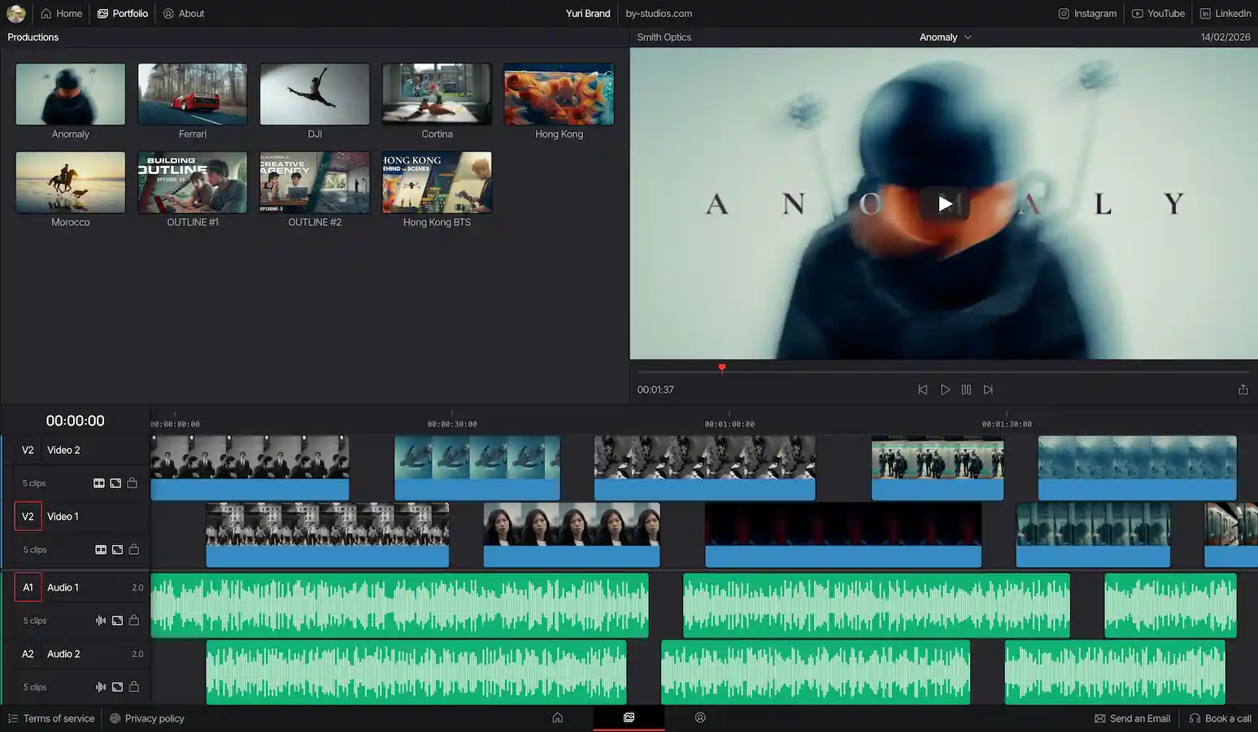Open the Anomaly dropdown above the preview

[x=945, y=37]
